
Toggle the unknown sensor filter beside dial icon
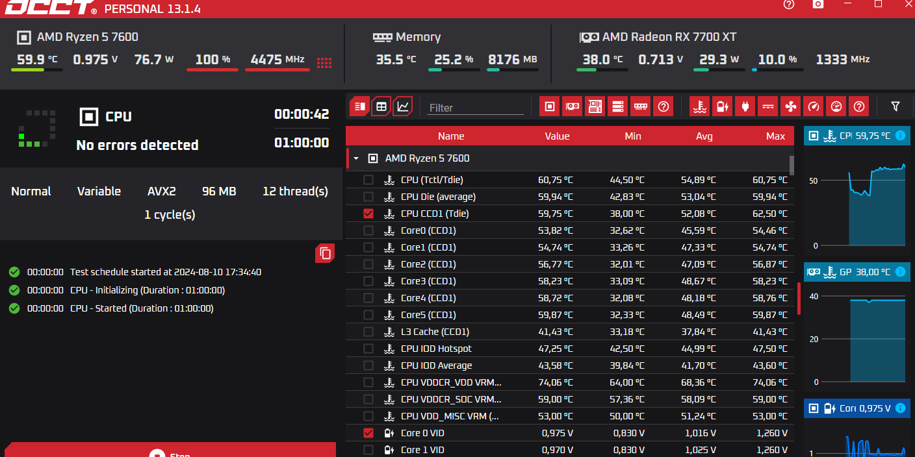859,106
